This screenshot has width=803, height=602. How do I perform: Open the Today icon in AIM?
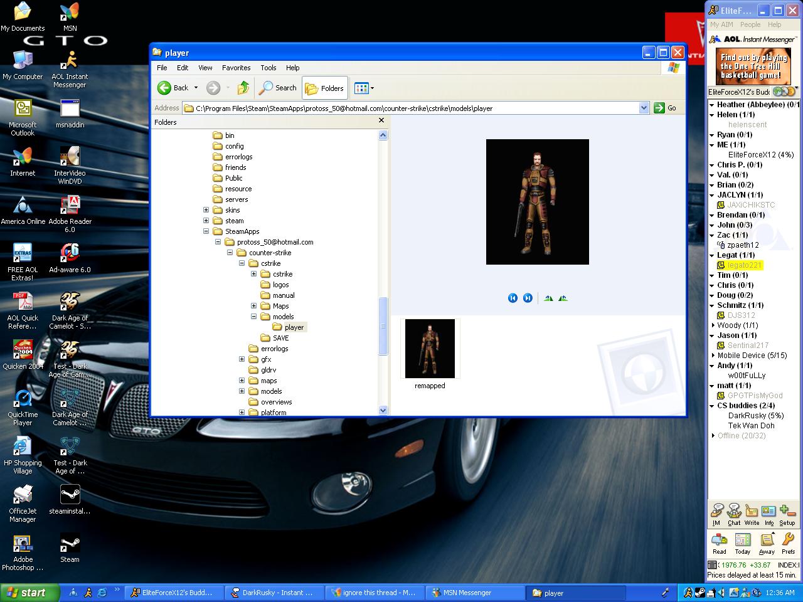click(x=743, y=543)
